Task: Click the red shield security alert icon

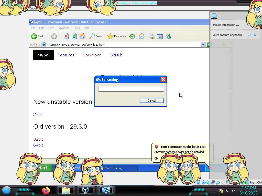Action: pos(156,147)
